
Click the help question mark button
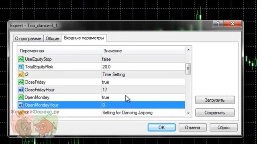point(218,24)
